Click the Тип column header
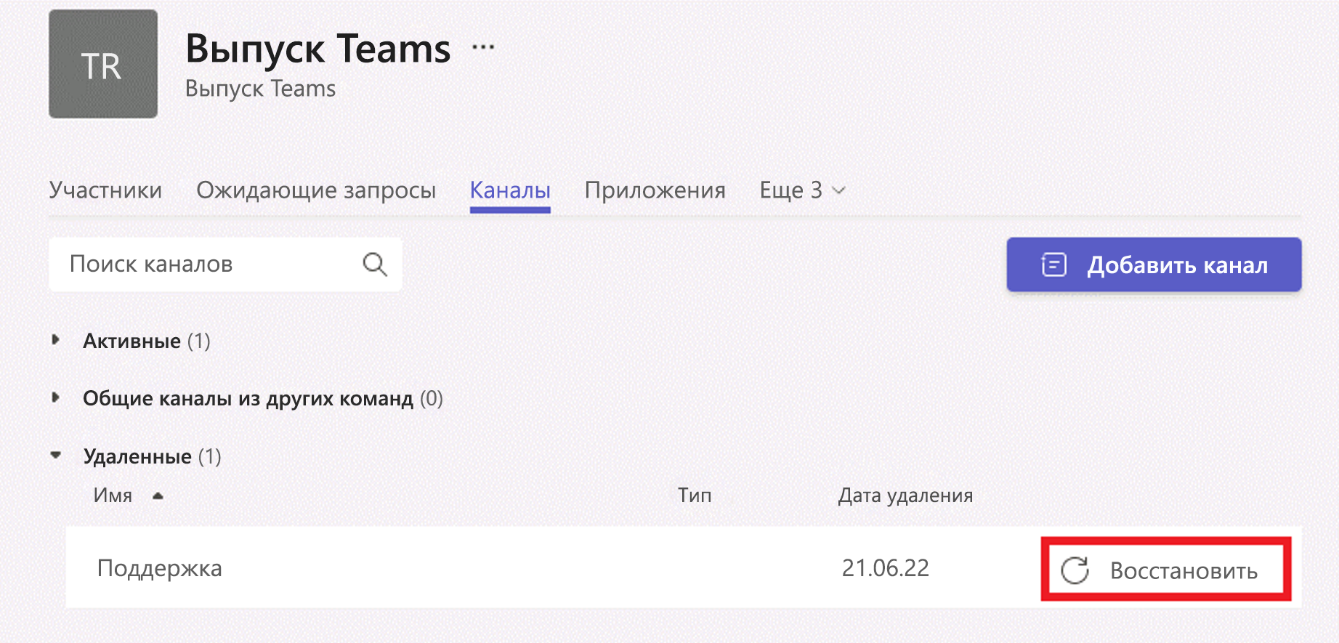This screenshot has width=1339, height=643. click(695, 496)
